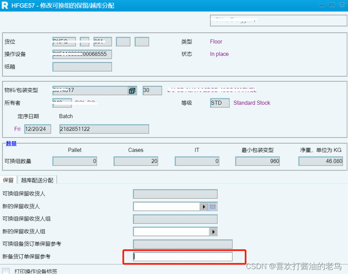Click the In place status link

[219, 54]
